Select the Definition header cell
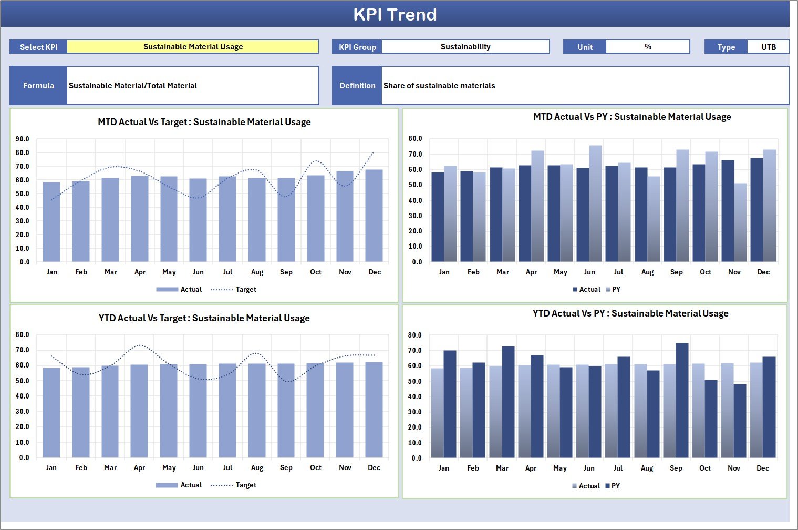The width and height of the screenshot is (798, 530). [357, 85]
